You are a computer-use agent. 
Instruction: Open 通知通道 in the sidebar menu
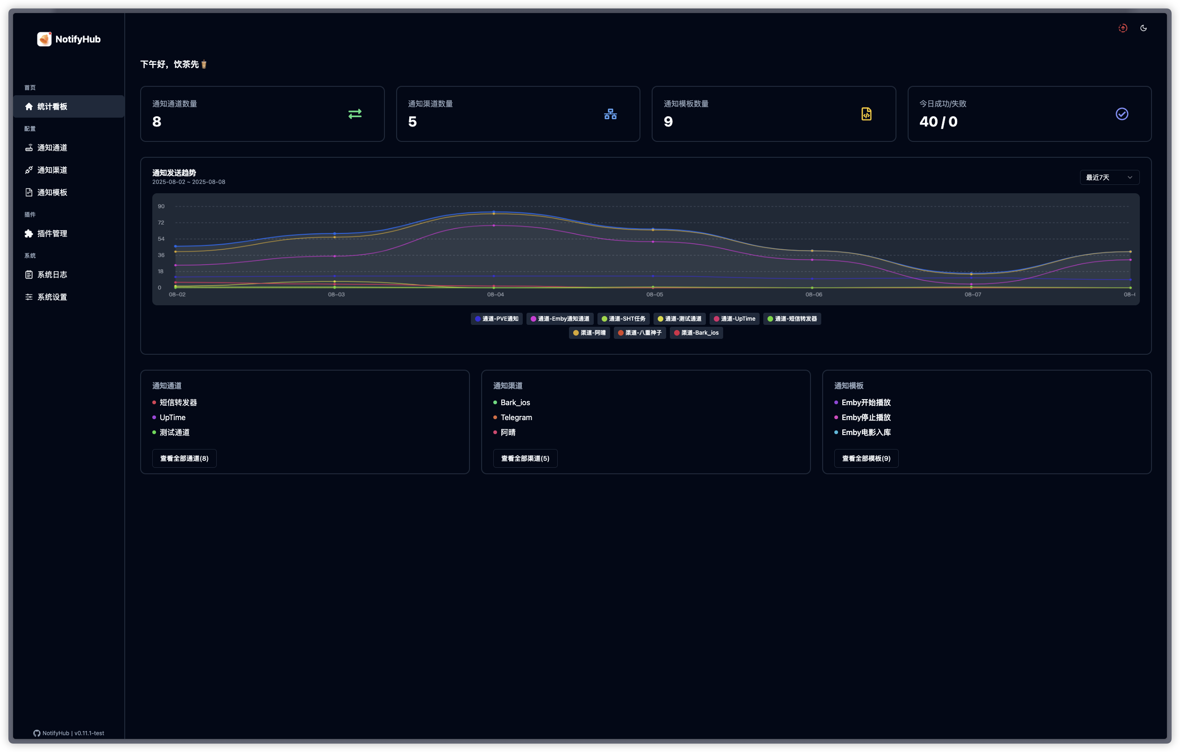pos(52,148)
